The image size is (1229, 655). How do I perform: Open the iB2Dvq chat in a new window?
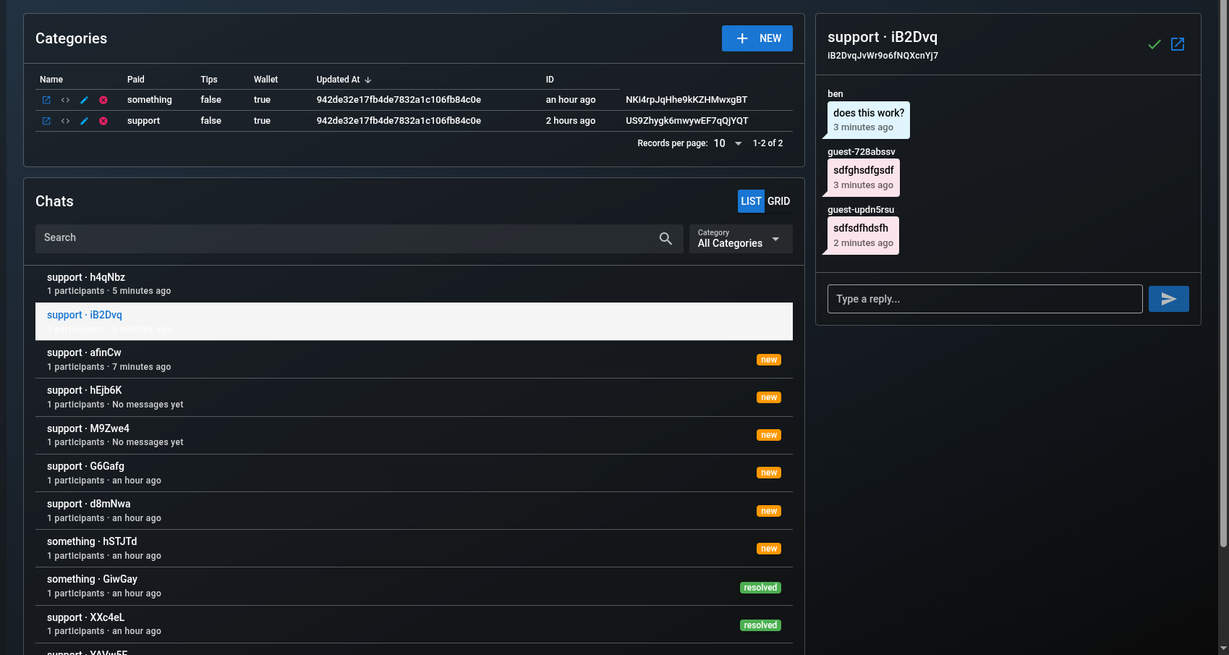pyautogui.click(x=1178, y=44)
